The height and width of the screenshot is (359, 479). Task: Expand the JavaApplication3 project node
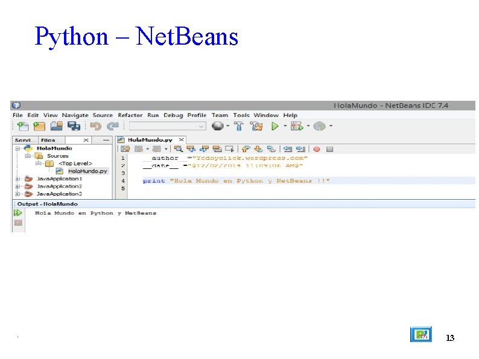(17, 194)
